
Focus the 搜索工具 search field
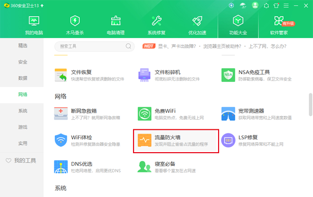pos(94,46)
